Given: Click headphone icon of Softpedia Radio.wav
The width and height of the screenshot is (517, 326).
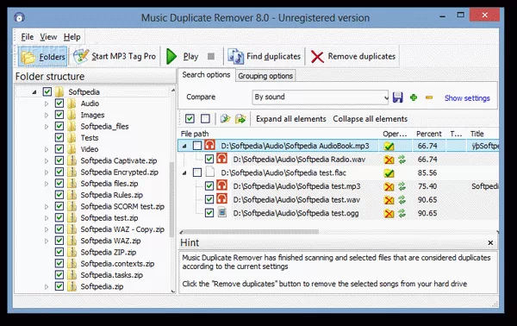Looking at the screenshot, I should pos(221,159).
